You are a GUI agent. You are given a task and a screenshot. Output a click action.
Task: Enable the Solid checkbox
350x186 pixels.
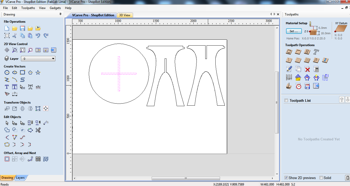click(x=321, y=178)
